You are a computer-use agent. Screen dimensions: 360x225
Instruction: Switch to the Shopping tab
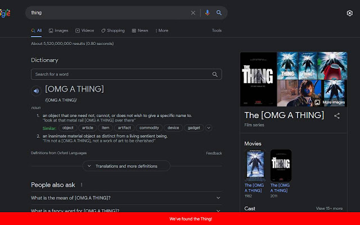coord(113,30)
